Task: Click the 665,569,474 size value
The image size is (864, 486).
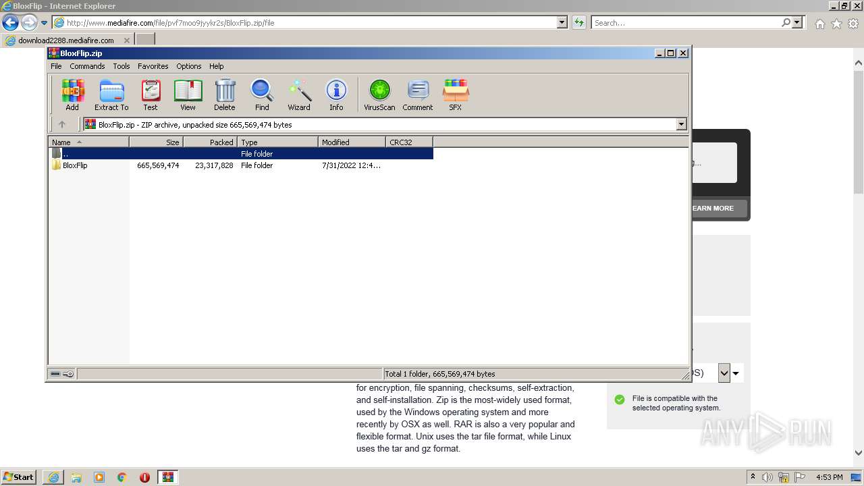Action: [x=158, y=165]
